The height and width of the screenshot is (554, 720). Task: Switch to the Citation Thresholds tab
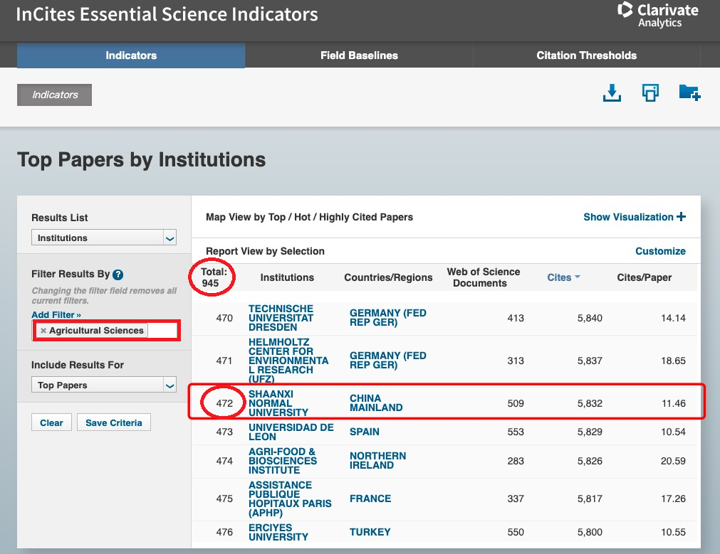[x=586, y=55]
